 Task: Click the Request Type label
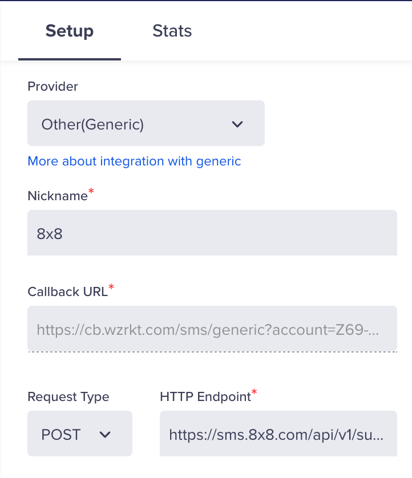pos(68,397)
